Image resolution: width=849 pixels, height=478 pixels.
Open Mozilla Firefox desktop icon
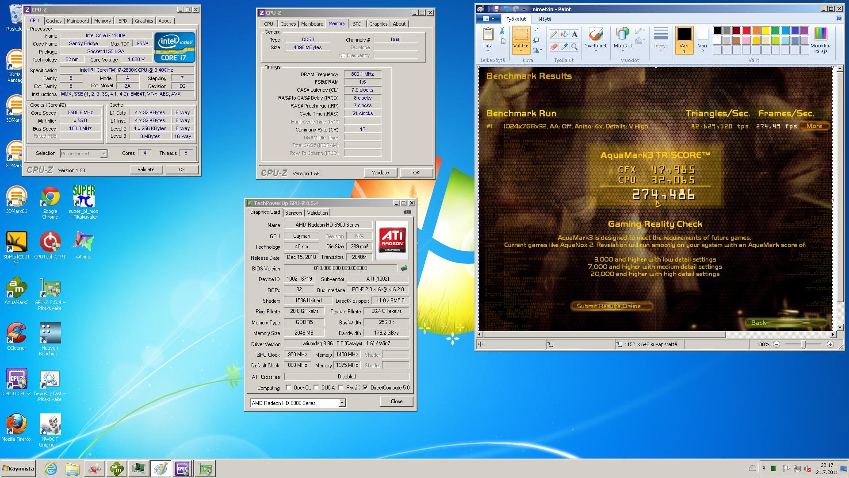coord(16,428)
